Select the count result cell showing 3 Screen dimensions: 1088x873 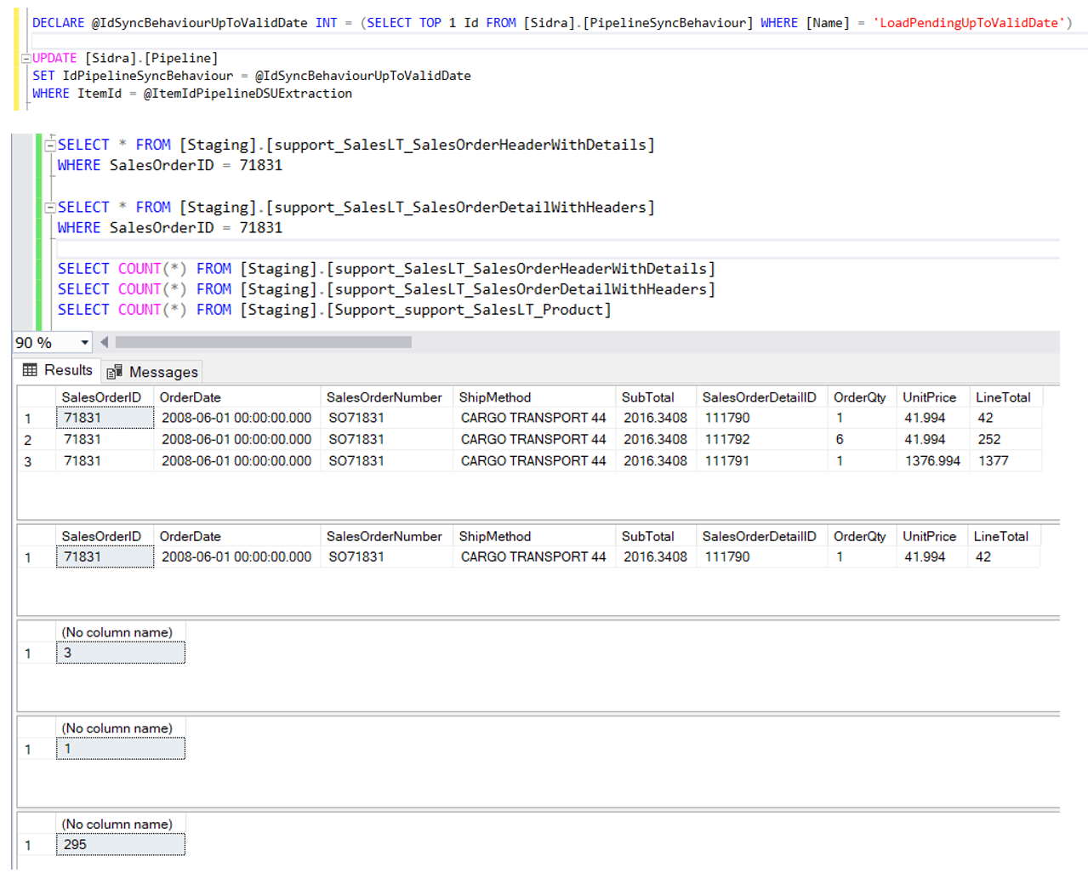pos(120,653)
